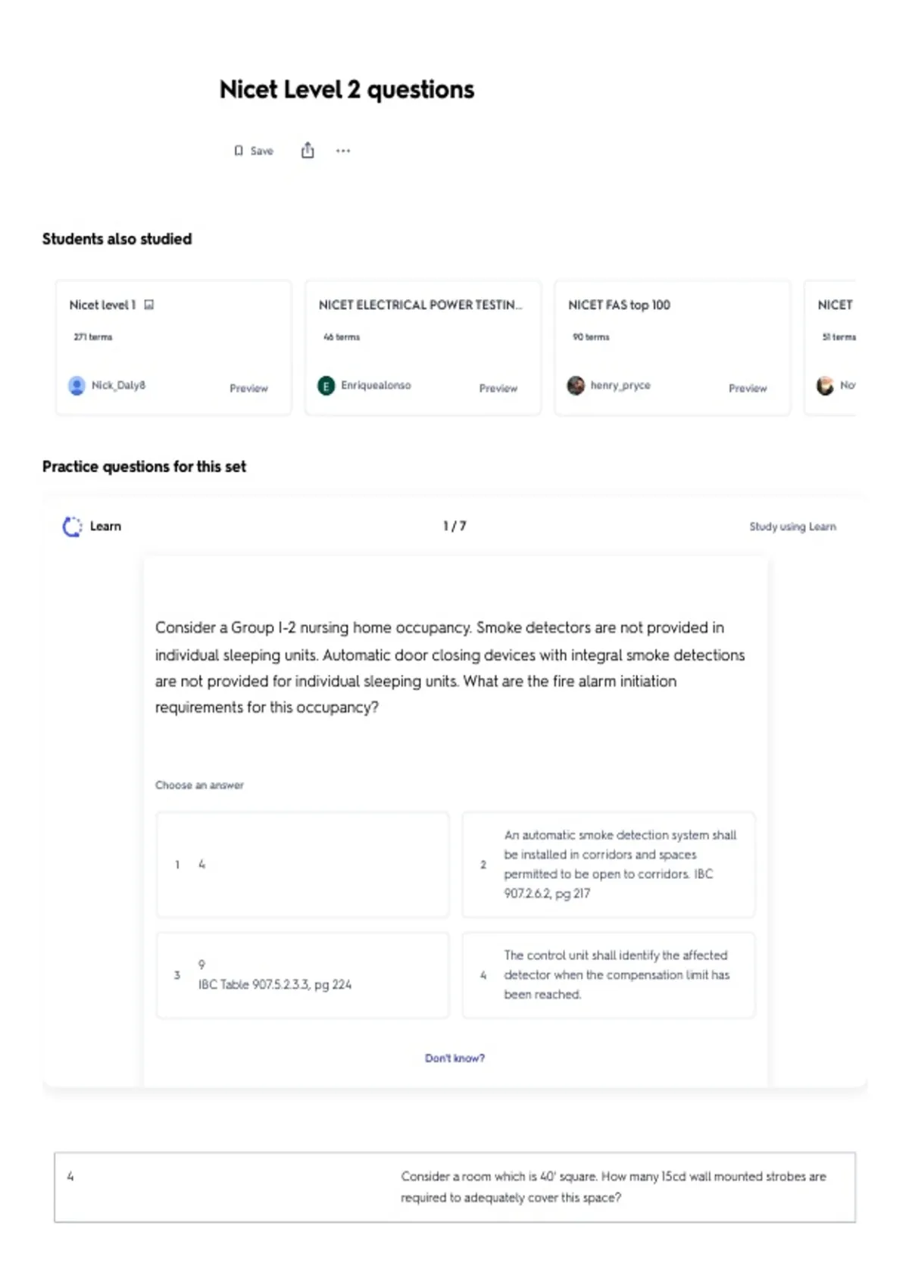Click the Study using Learn link
Image resolution: width=909 pixels, height=1288 pixels.
792,527
